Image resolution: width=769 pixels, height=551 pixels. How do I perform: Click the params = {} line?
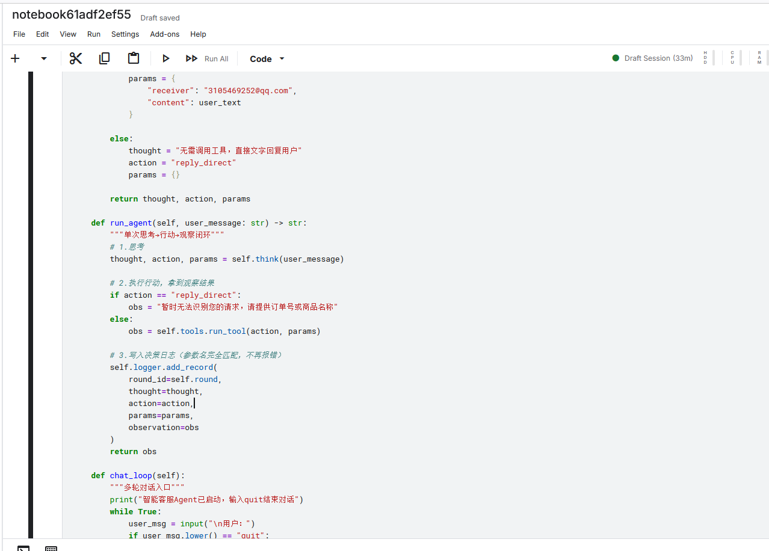click(x=154, y=175)
